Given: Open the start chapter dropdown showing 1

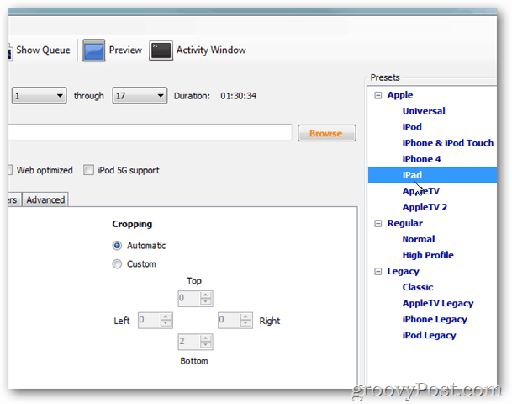Looking at the screenshot, I should point(40,95).
